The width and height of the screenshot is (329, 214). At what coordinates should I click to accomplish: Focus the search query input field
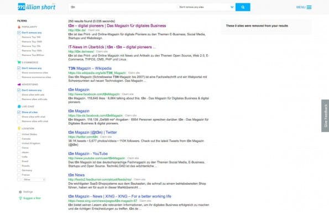(123, 7)
